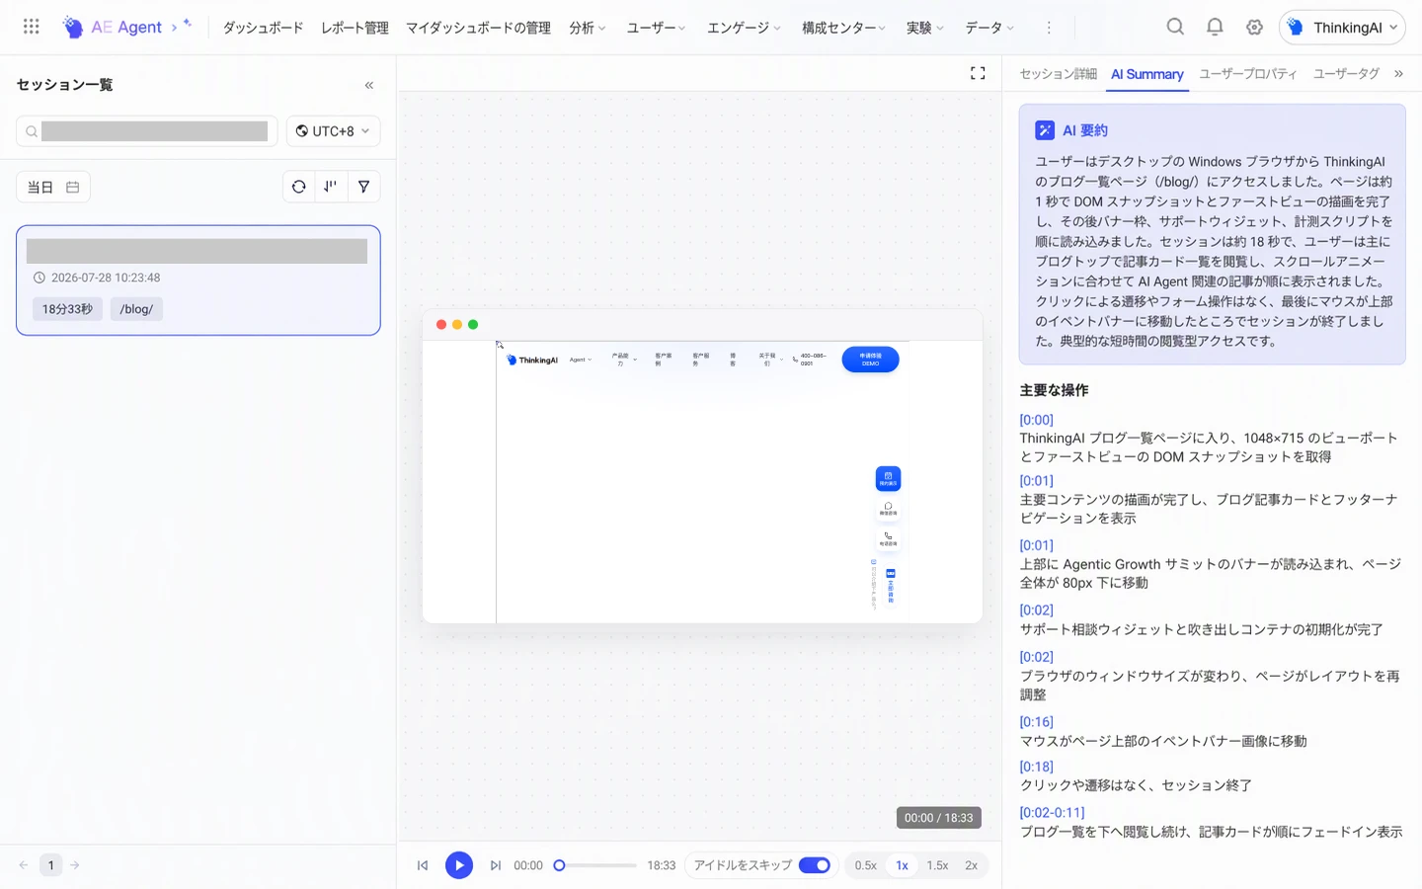Click the replayed page thumbnail window
The width and height of the screenshot is (1422, 889).
pos(702,466)
